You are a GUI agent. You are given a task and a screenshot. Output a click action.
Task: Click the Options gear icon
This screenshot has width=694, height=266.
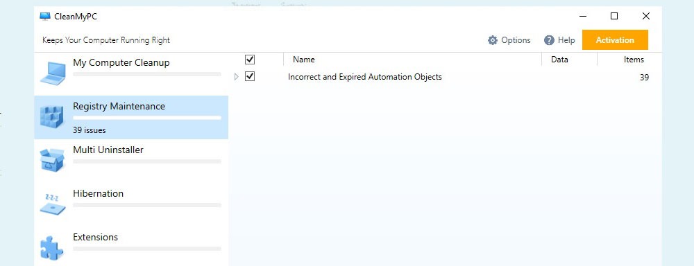493,40
